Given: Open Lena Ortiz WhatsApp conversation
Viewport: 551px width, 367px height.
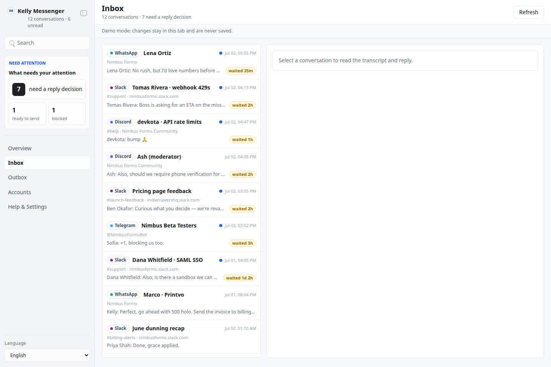Looking at the screenshot, I should [x=181, y=62].
